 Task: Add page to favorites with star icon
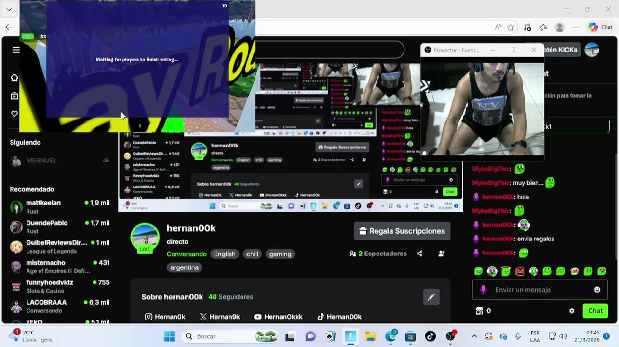coord(511,27)
